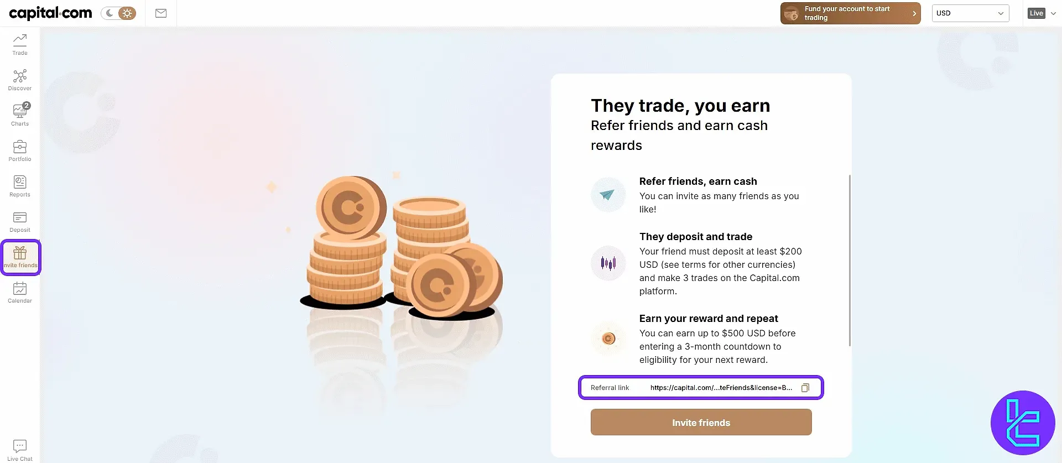
Task: Go to Portfolio in sidebar
Action: [20, 150]
